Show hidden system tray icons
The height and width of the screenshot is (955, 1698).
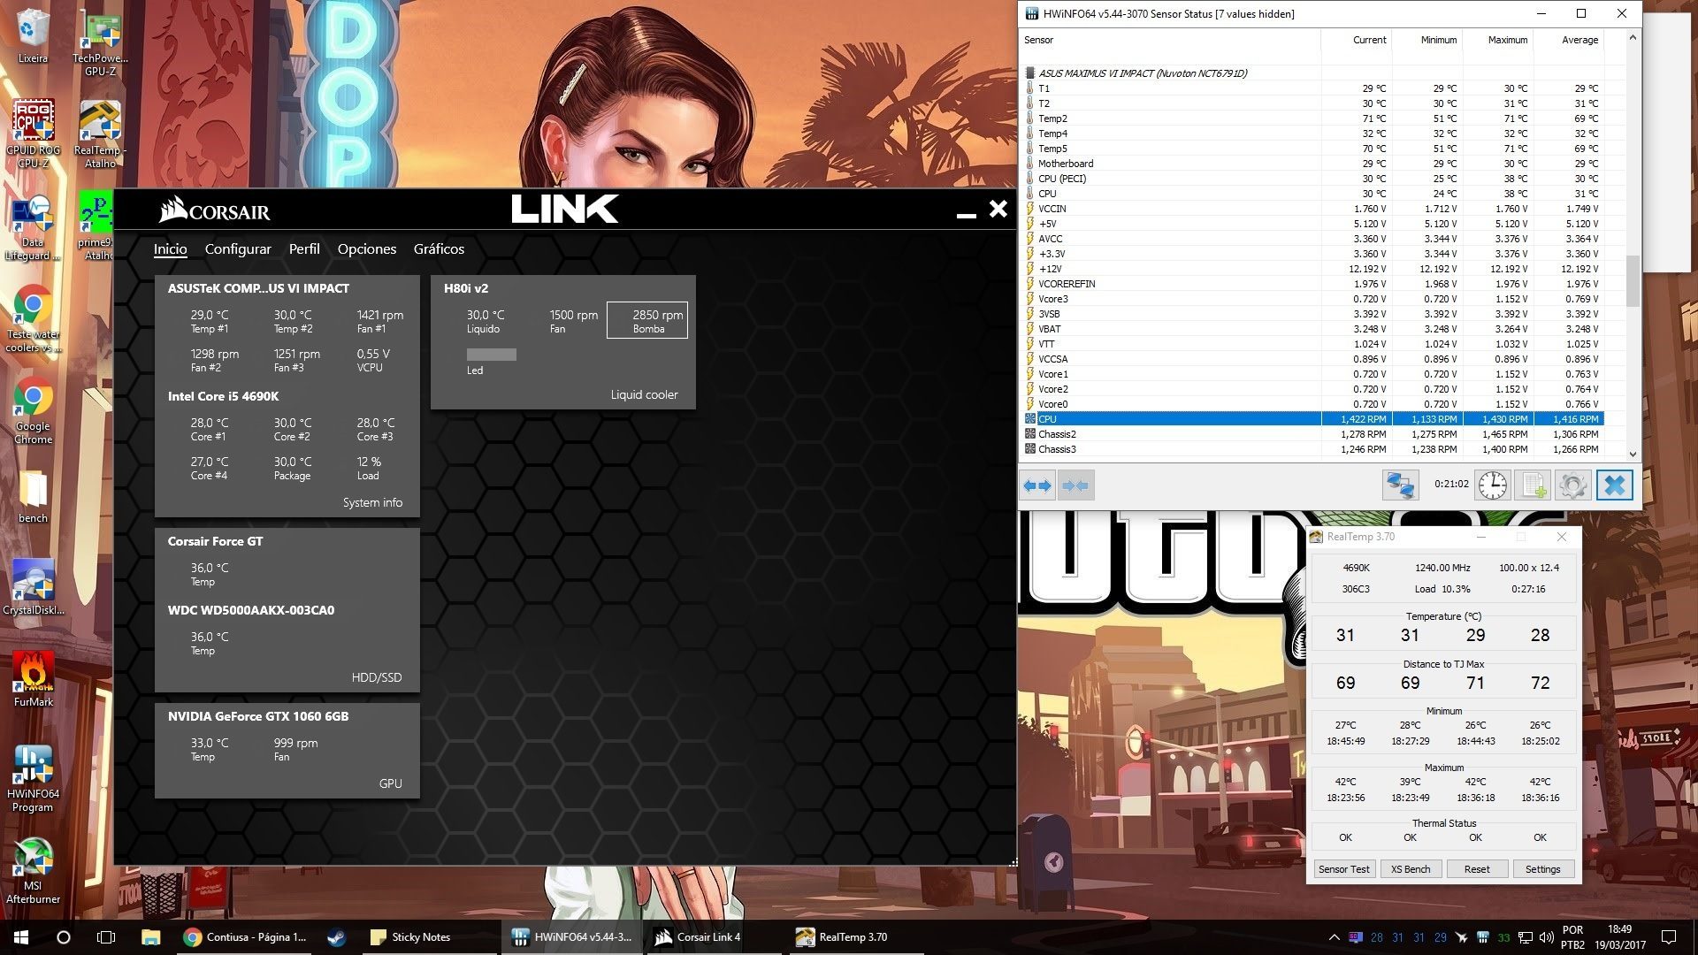pos(1334,937)
